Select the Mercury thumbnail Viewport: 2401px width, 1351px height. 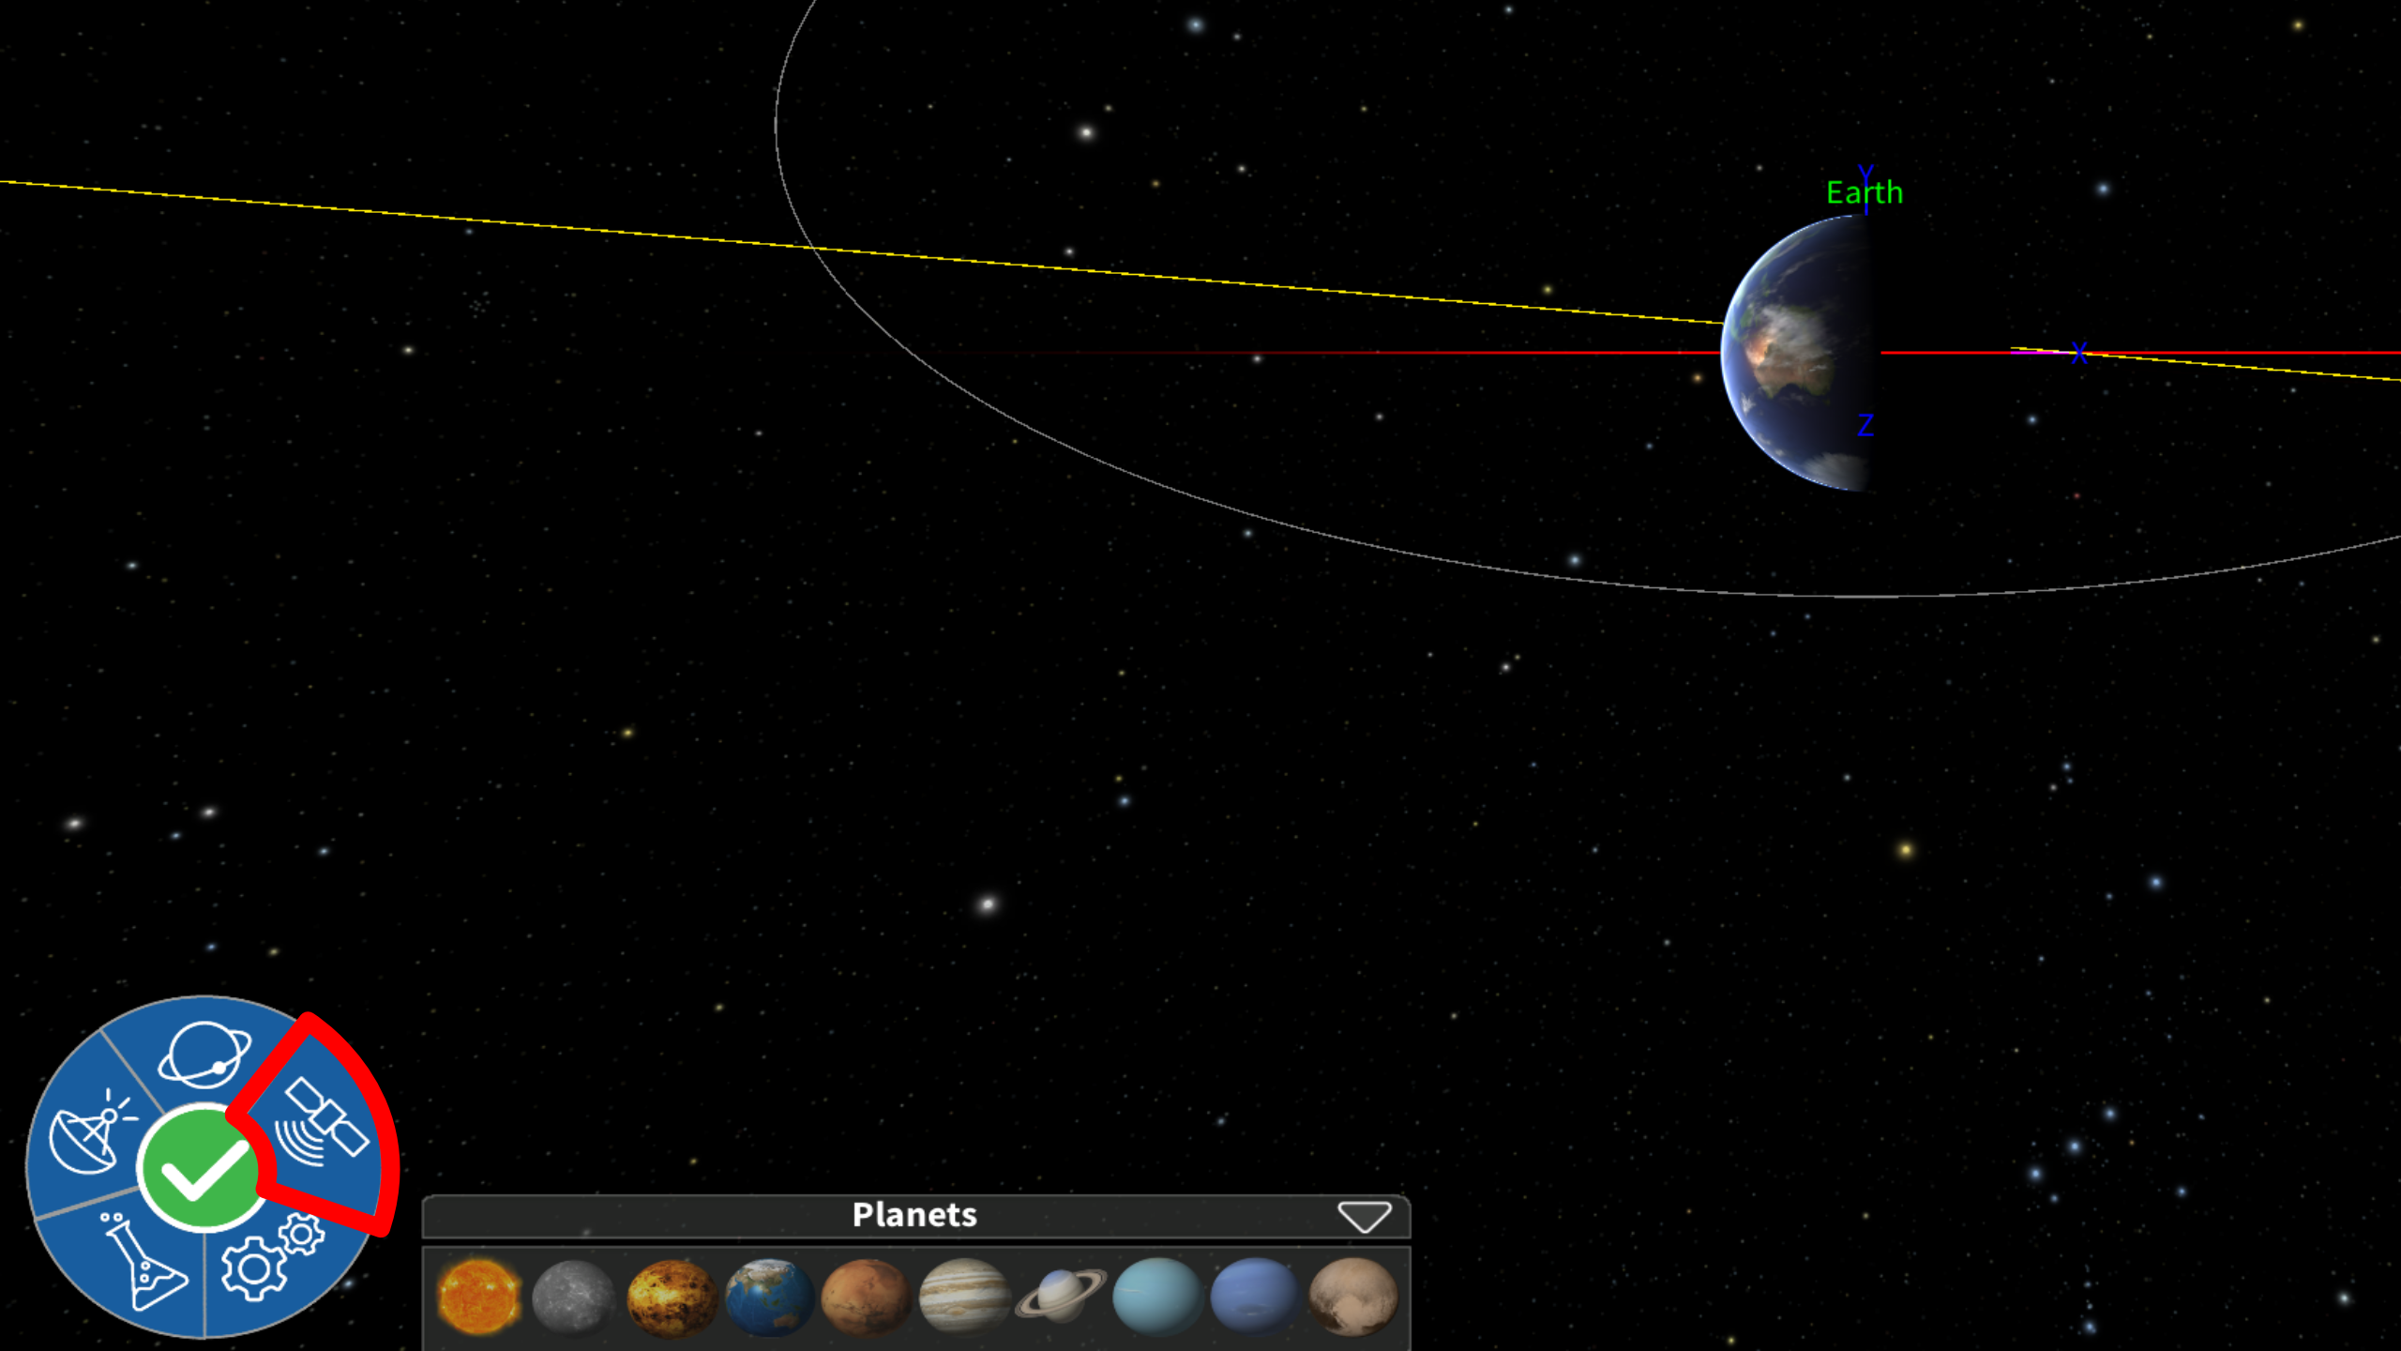click(x=574, y=1297)
